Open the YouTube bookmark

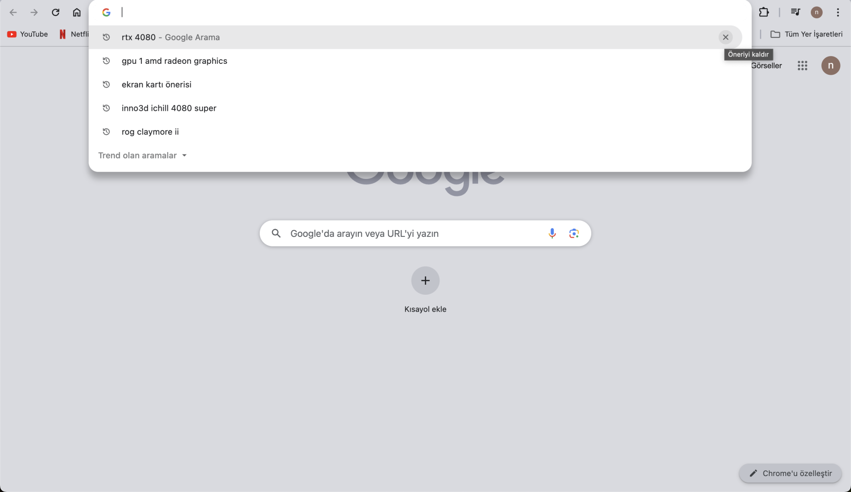(x=28, y=34)
